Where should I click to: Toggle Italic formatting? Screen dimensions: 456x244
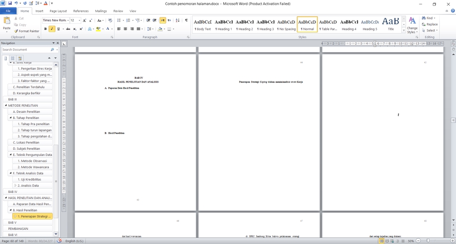tap(52, 29)
